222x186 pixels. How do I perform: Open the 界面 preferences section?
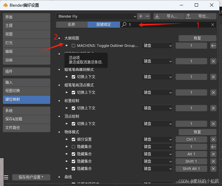(x=27, y=17)
